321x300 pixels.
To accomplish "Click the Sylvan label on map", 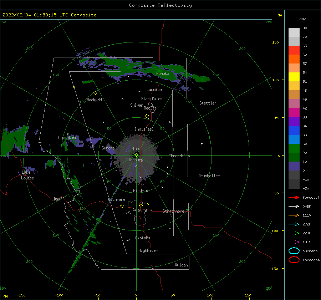I will (137, 105).
